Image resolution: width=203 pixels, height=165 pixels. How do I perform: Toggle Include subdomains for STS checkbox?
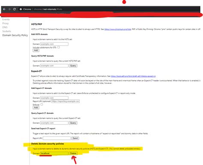[59, 47]
